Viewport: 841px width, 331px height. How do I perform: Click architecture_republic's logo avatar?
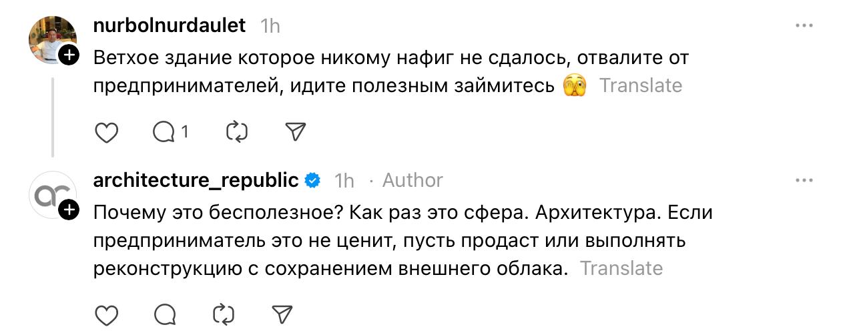pyautogui.click(x=51, y=195)
